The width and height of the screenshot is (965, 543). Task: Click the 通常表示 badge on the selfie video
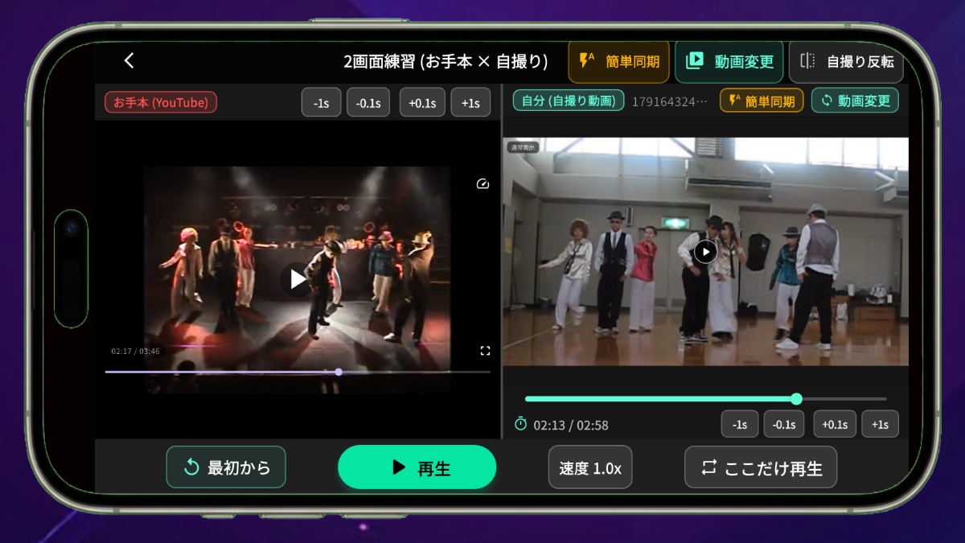tap(523, 147)
